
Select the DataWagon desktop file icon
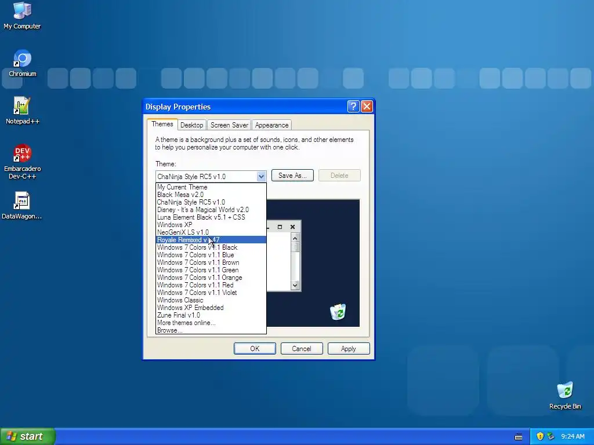pos(21,206)
